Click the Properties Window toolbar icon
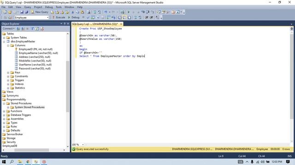This screenshot has width=295, height=165. (x=163, y=12)
